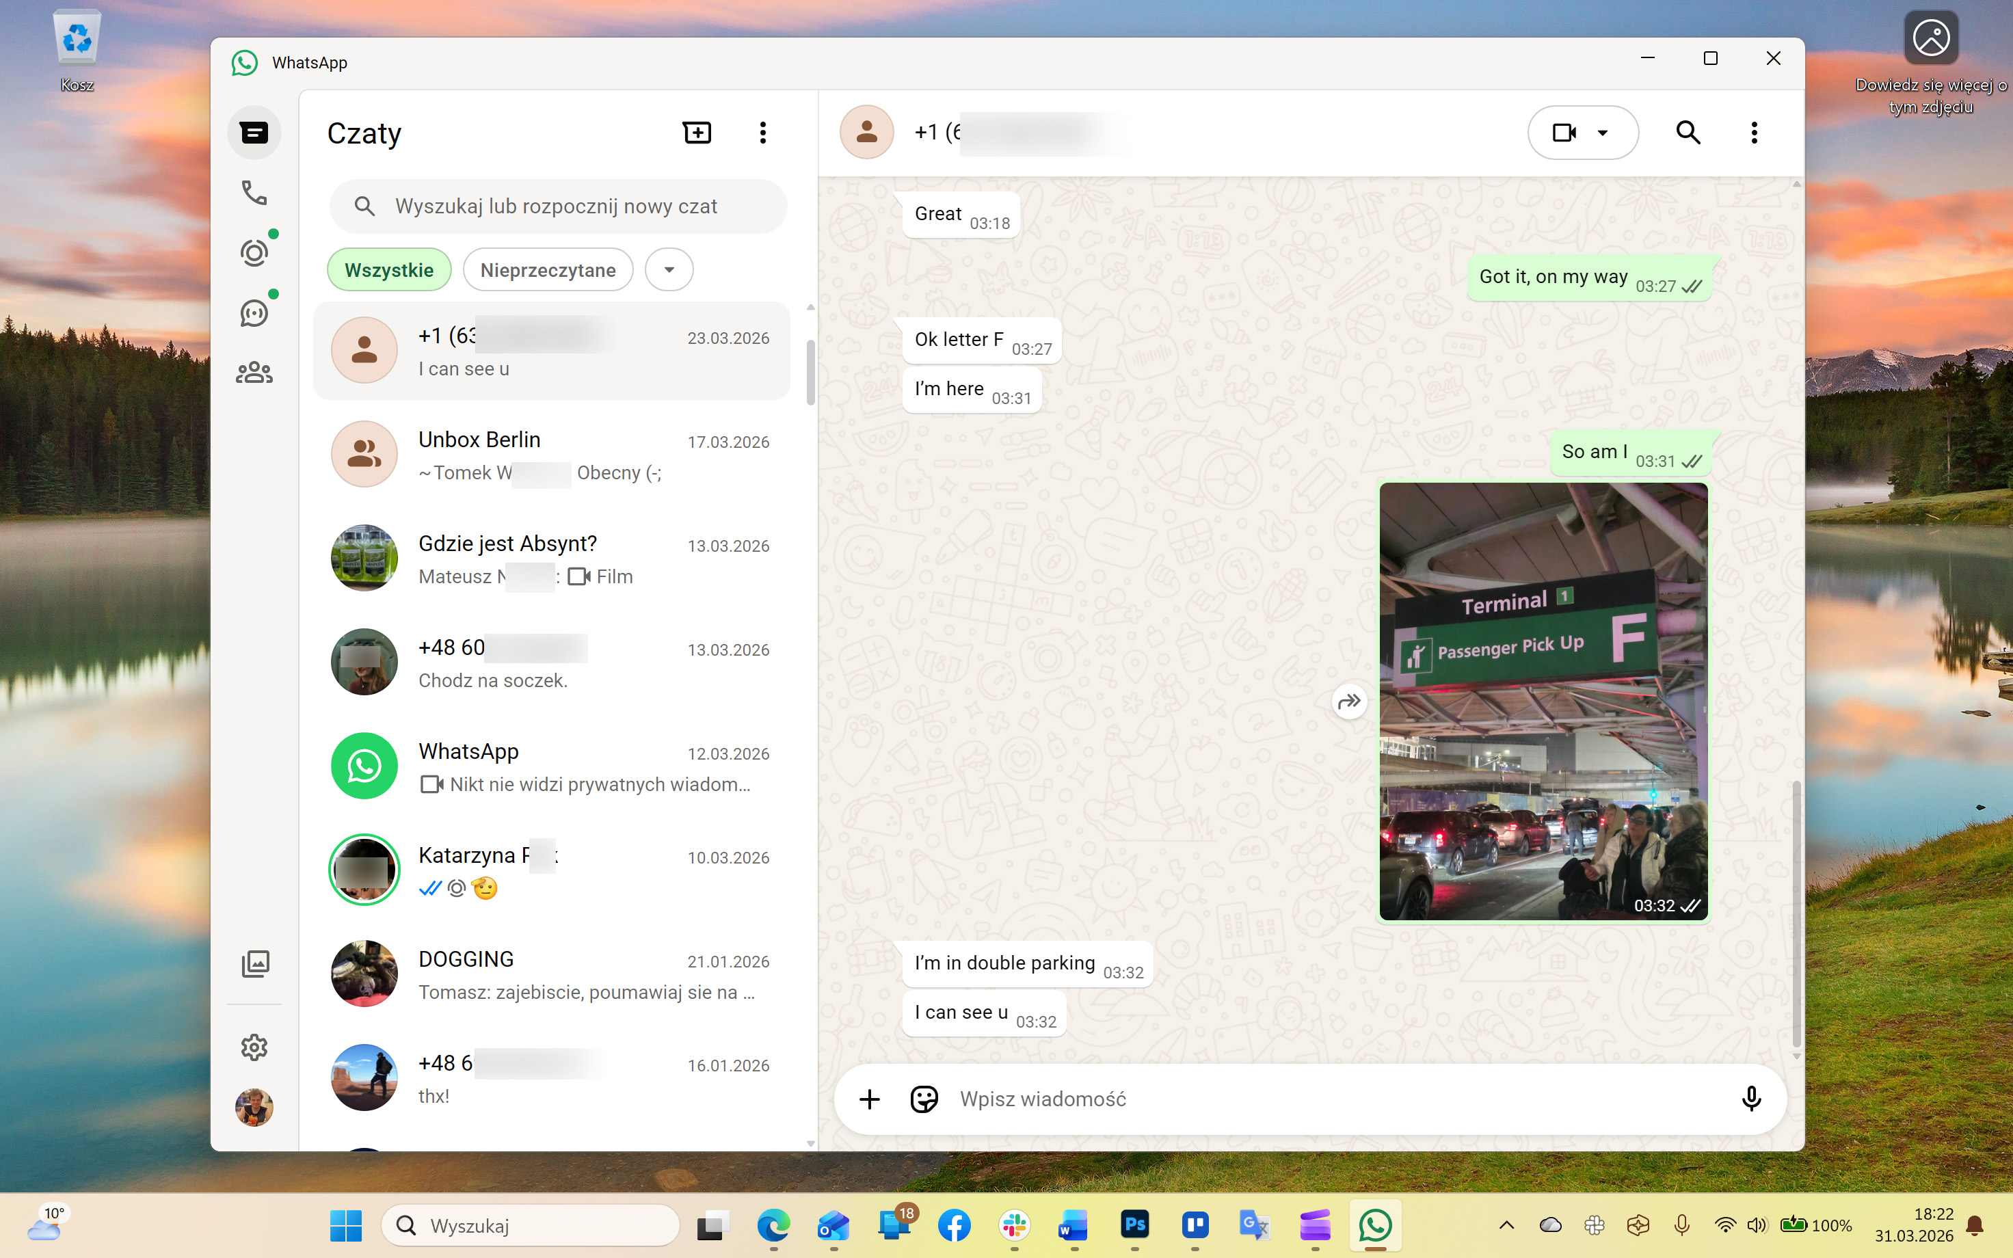Open WhatsApp settings gear icon
The image size is (2013, 1258).
(254, 1047)
